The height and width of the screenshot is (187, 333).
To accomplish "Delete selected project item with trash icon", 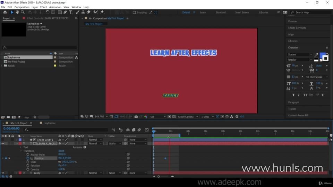I will [35, 117].
